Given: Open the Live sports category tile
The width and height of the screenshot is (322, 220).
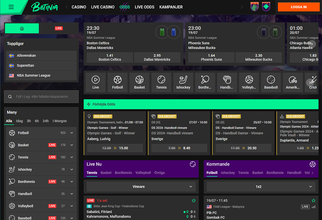Looking at the screenshot, I should click(x=96, y=83).
